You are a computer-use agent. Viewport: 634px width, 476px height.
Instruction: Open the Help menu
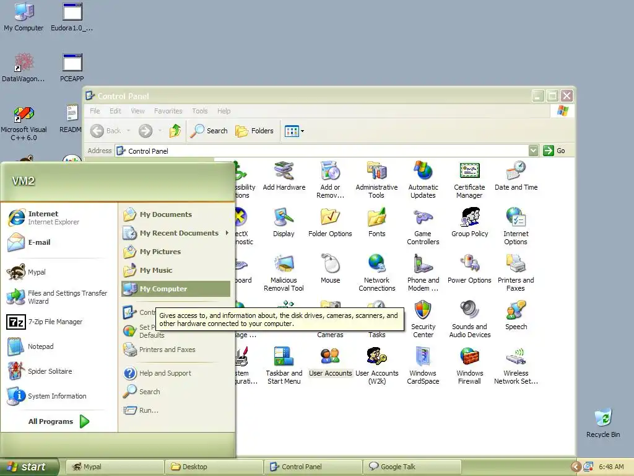point(224,111)
